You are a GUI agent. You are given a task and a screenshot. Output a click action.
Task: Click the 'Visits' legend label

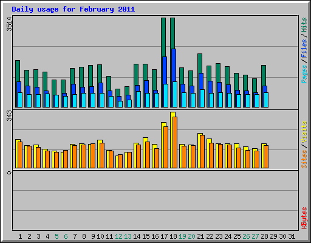[x=304, y=132]
